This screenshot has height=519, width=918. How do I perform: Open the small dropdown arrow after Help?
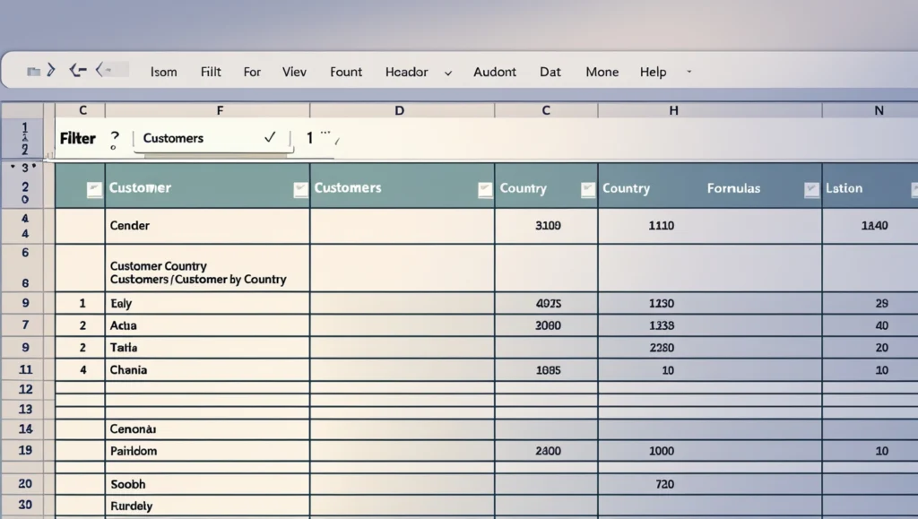(x=688, y=71)
